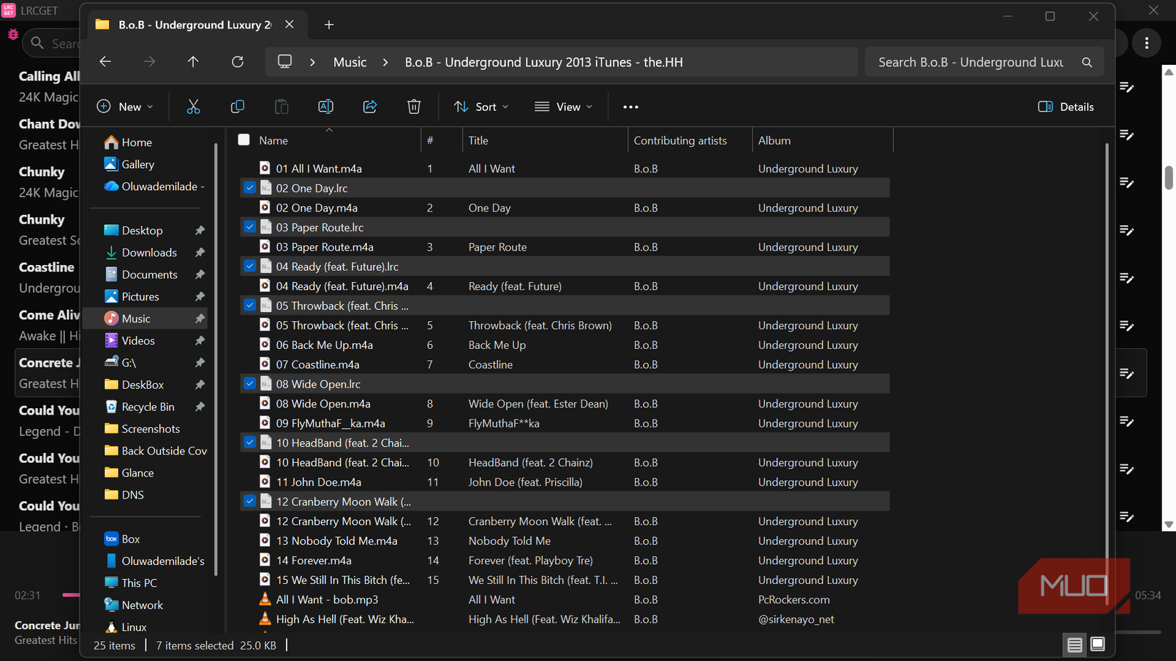Screen dimensions: 1176x661
Task: Open the See more three-dot menu
Action: click(631, 107)
